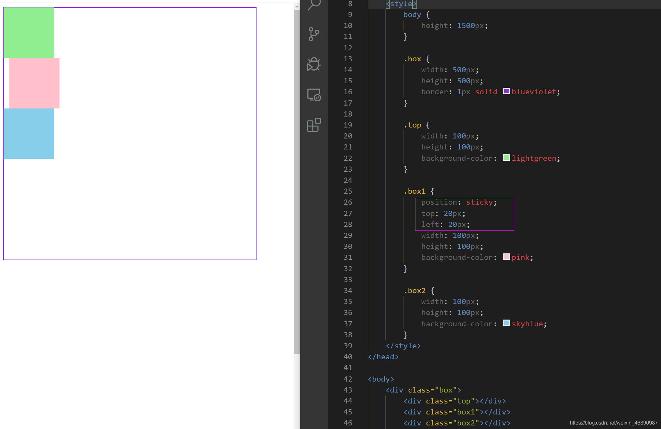
Task: Click the '</head>' closing tag
Action: 383,357
